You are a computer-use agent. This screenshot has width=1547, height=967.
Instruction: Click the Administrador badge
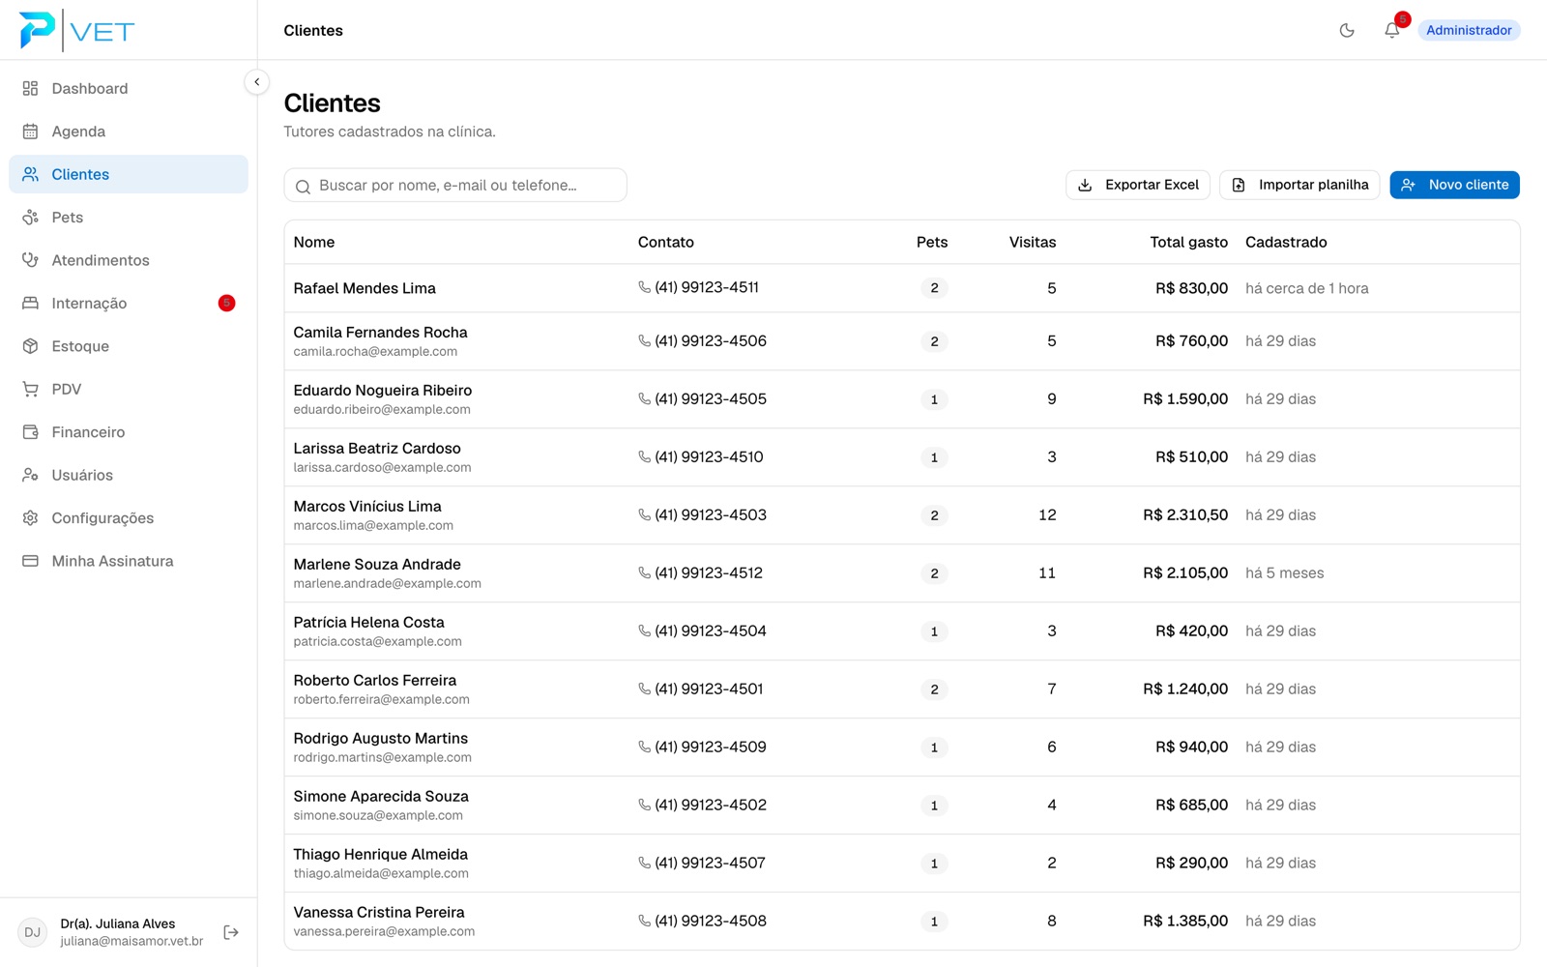pos(1469,30)
